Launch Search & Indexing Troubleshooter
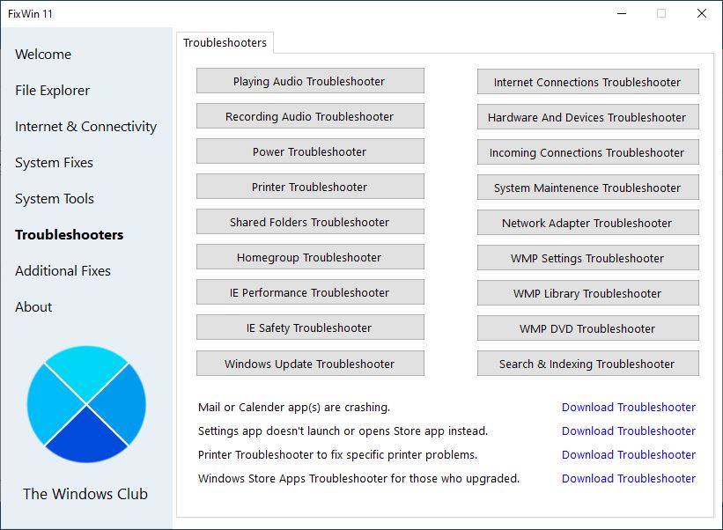 click(588, 364)
